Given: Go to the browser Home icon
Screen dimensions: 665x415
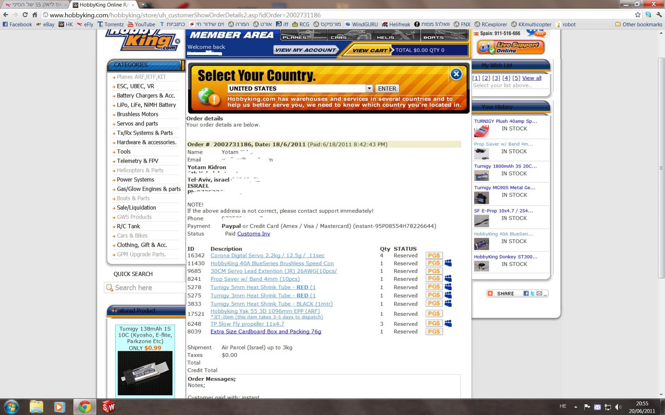Looking at the screenshot, I should click(35, 15).
